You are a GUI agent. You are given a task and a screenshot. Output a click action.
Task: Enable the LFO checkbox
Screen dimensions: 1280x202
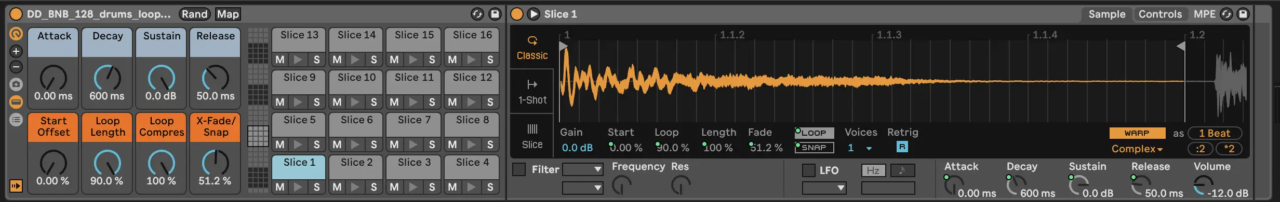tap(809, 170)
